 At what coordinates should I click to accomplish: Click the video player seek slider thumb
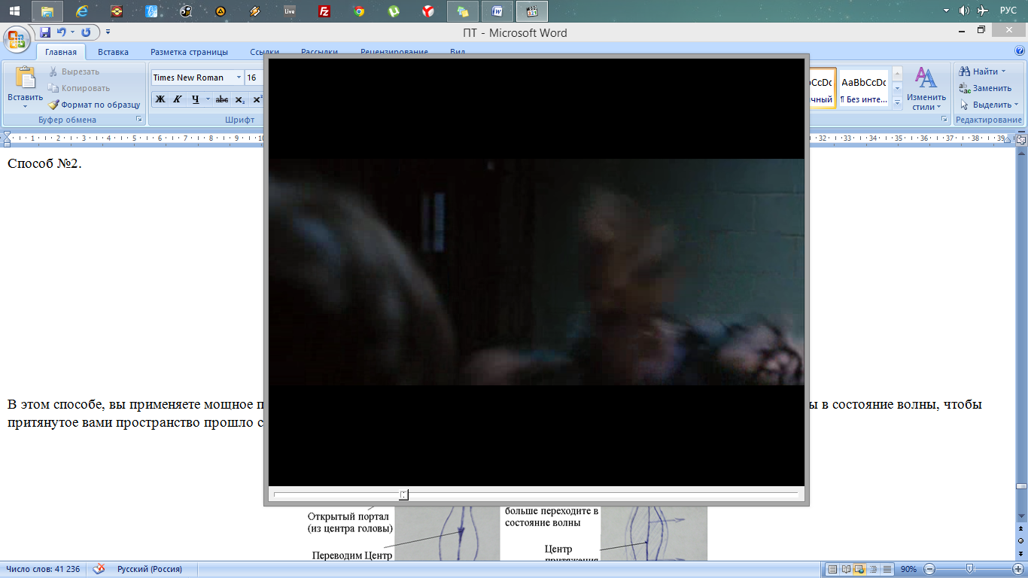pos(403,494)
